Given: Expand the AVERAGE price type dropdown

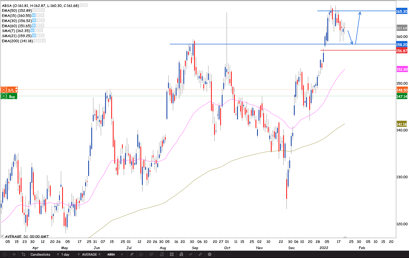Looking at the screenshot, I should [x=91, y=254].
